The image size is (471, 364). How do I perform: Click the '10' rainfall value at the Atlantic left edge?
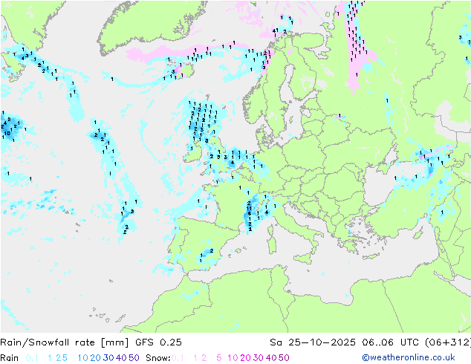click(x=7, y=133)
